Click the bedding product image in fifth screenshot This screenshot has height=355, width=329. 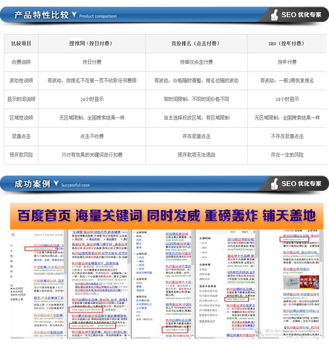pos(301,282)
